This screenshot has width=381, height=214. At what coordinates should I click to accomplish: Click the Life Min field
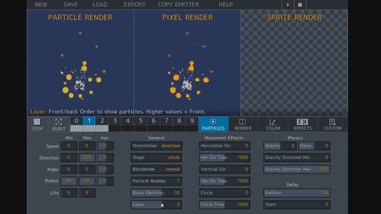(x=69, y=193)
